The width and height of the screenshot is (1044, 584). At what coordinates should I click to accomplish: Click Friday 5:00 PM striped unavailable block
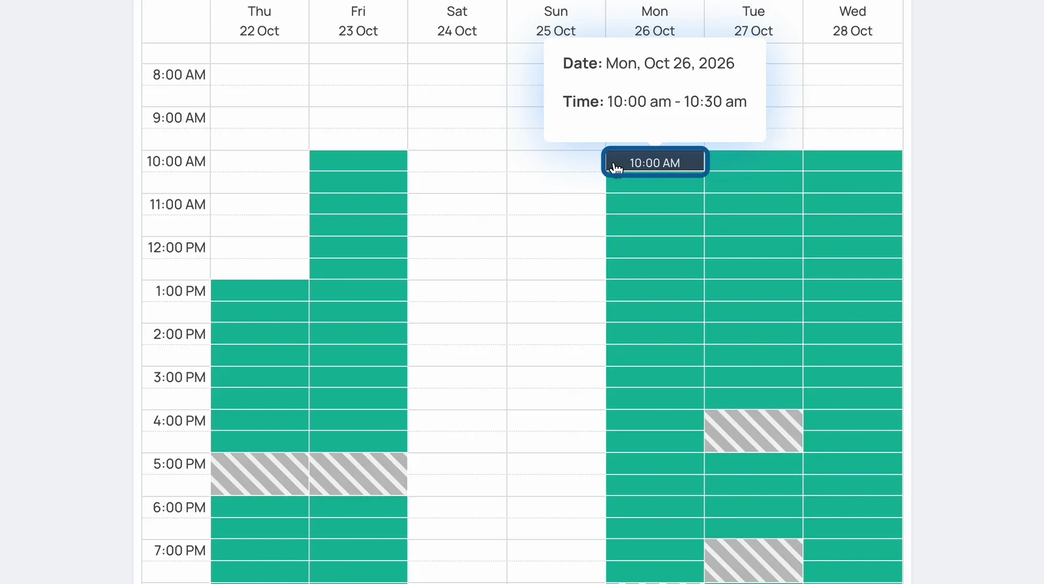pos(358,474)
